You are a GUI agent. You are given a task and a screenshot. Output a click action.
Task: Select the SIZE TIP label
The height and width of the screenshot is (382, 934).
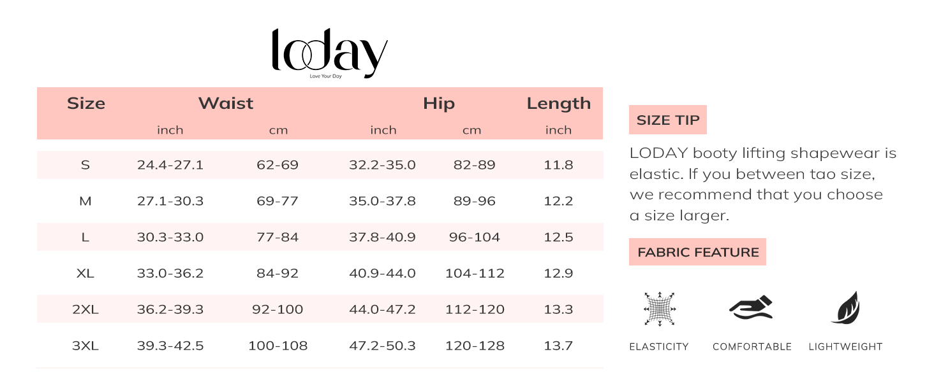[667, 120]
